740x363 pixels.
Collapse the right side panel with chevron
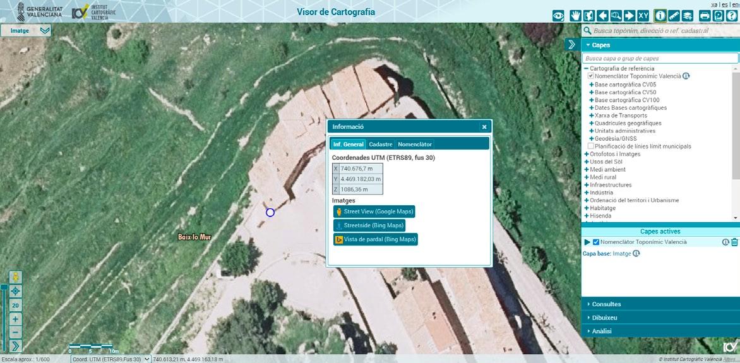tap(571, 45)
